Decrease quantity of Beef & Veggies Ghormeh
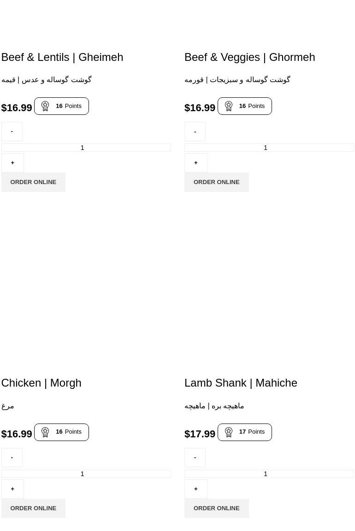355x531 pixels. click(195, 131)
